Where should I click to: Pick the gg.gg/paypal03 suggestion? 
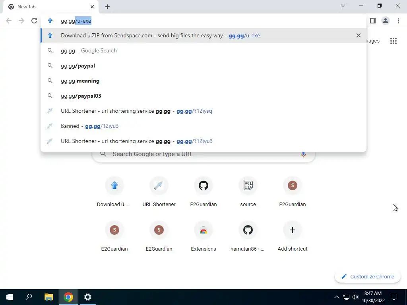203,96
